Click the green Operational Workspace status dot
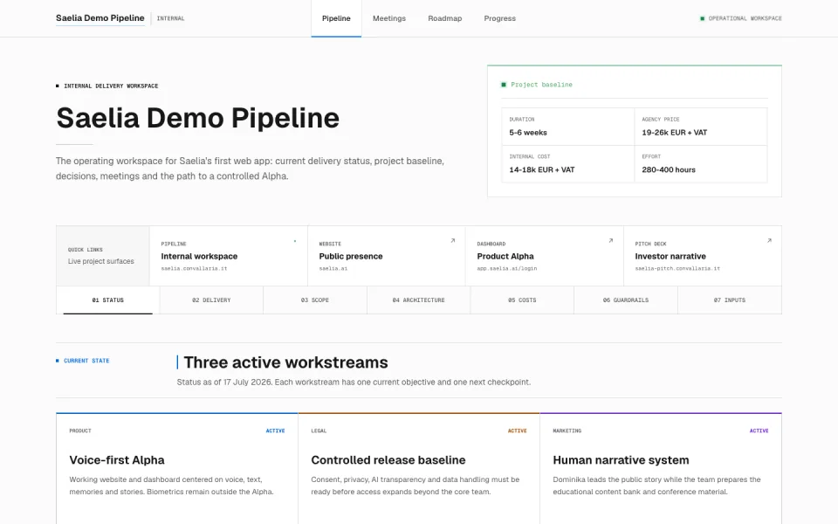Viewport: 838px width, 524px height. tap(702, 18)
